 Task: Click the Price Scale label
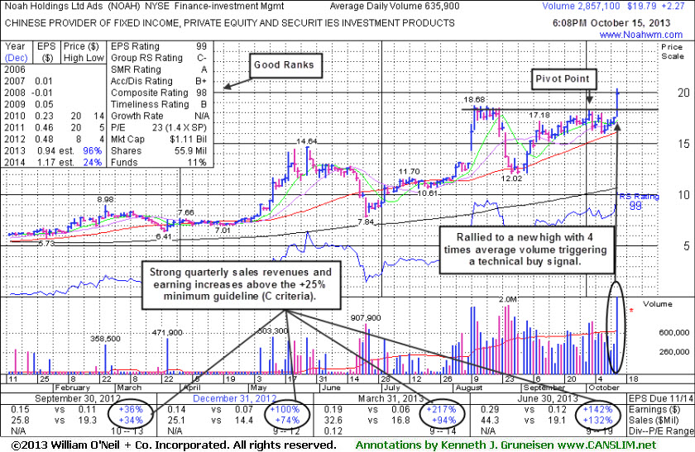tap(672, 51)
